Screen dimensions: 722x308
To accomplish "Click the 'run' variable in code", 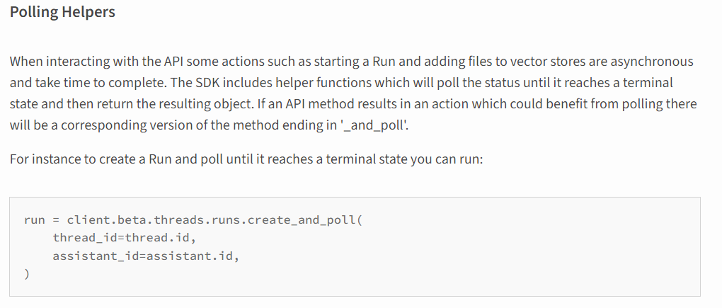I will point(35,220).
